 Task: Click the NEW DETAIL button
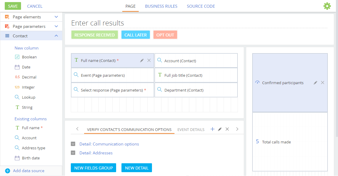click(137, 168)
